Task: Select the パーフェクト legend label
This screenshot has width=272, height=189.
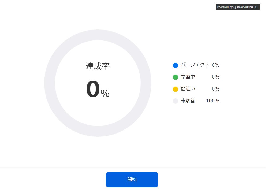Action: pyautogui.click(x=195, y=65)
